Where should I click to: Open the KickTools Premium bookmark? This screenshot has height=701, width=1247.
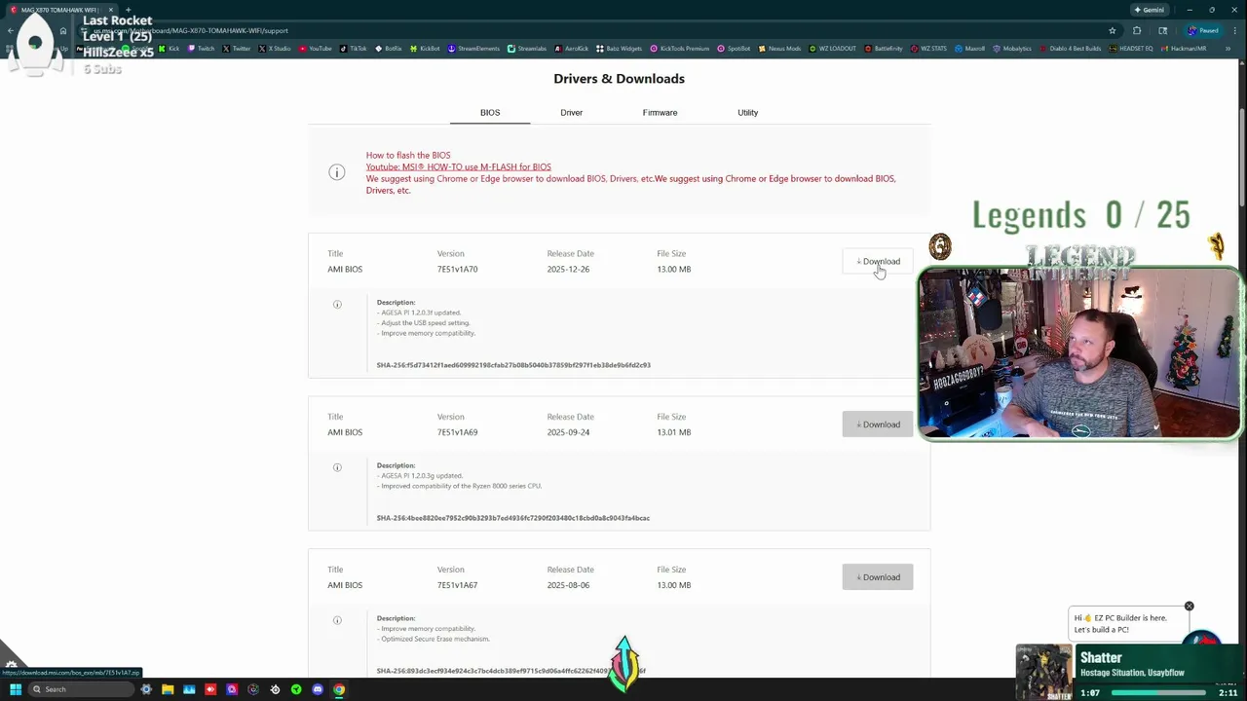click(679, 49)
